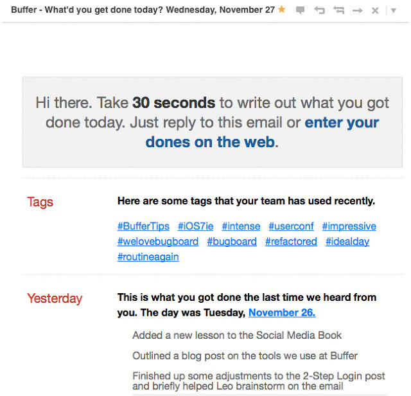The width and height of the screenshot is (411, 396).
Task: Select the #BufferTips tag
Action: [143, 226]
